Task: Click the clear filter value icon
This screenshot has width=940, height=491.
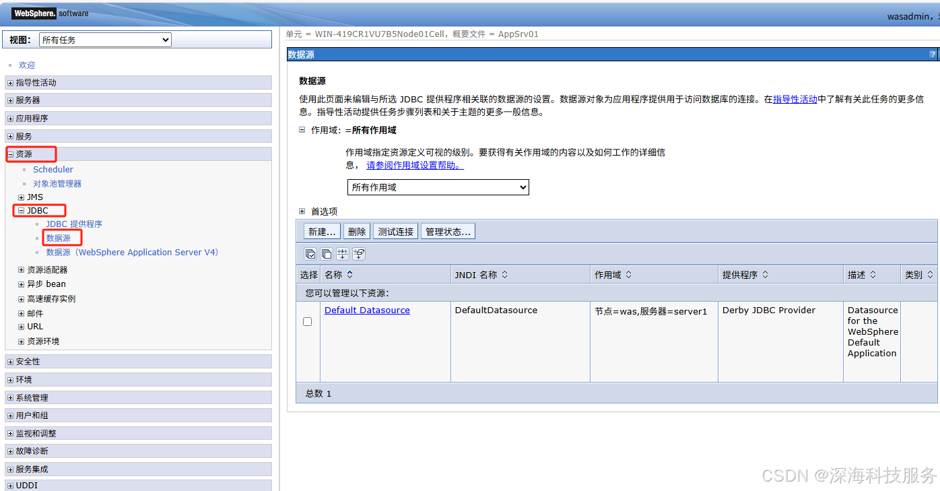Action: [x=359, y=254]
